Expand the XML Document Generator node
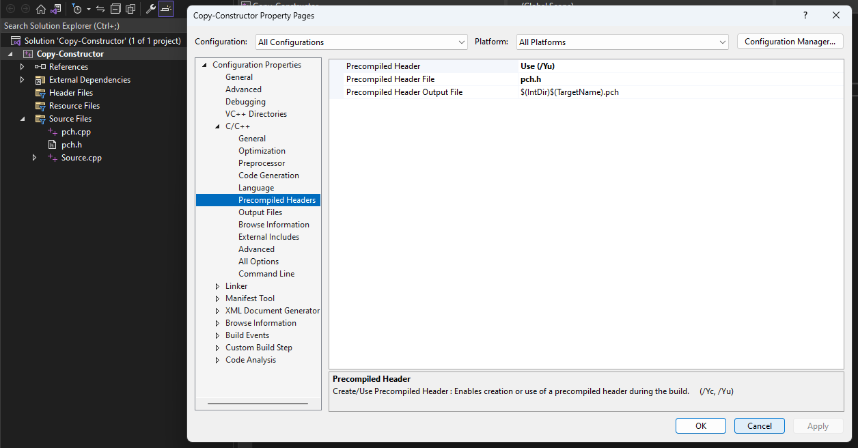The height and width of the screenshot is (448, 858). coord(217,311)
